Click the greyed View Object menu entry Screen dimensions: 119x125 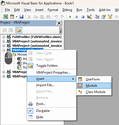click(x=52, y=59)
